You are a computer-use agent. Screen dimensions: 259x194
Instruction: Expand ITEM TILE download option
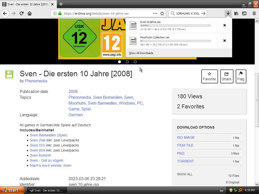(x=185, y=145)
